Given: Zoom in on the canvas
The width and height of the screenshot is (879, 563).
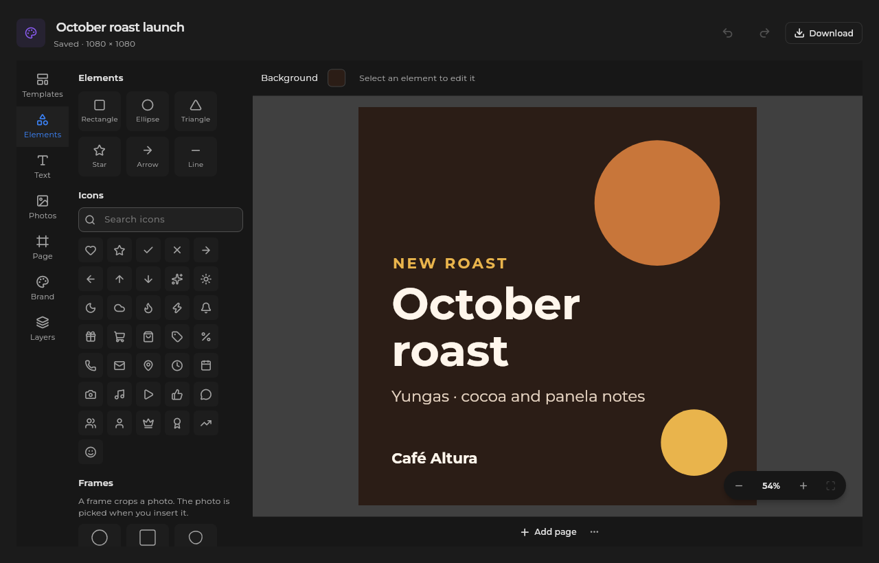Looking at the screenshot, I should point(803,486).
